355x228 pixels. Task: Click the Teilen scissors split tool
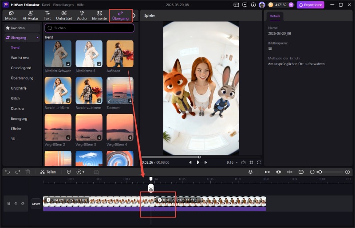(48, 172)
